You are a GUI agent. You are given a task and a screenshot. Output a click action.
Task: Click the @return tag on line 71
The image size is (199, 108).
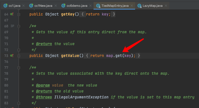pos(44,44)
